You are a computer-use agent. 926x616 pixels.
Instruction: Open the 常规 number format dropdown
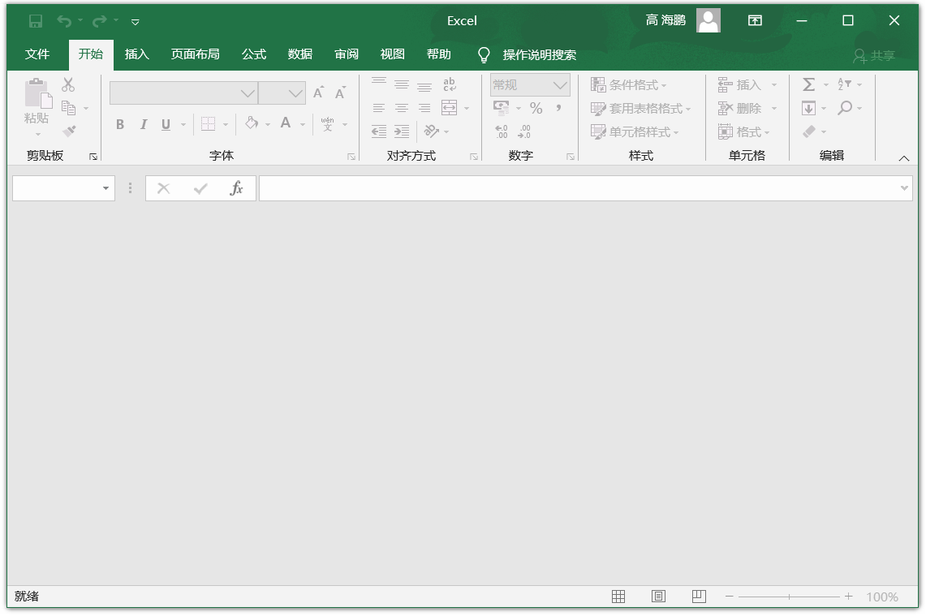[560, 85]
